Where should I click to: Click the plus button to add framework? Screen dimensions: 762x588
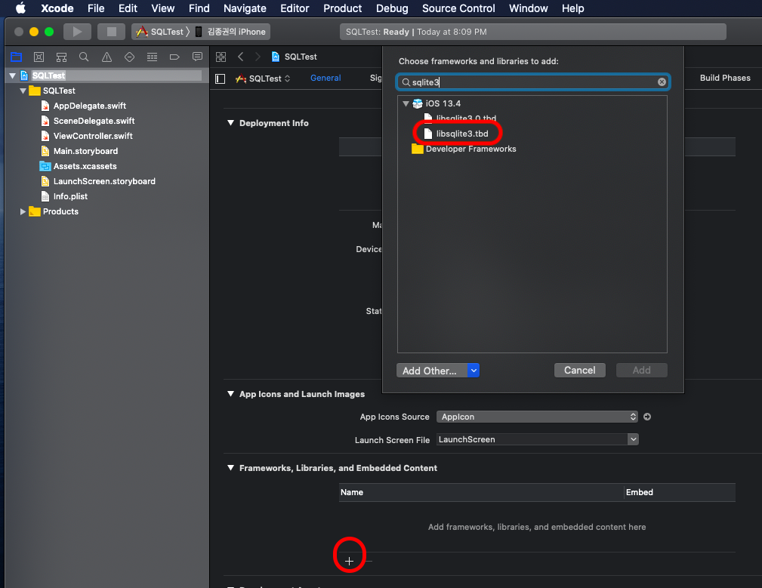point(349,562)
